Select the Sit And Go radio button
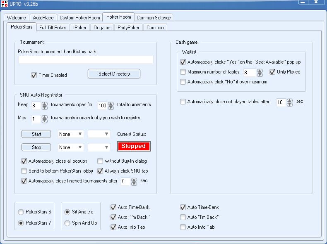 click(67, 212)
